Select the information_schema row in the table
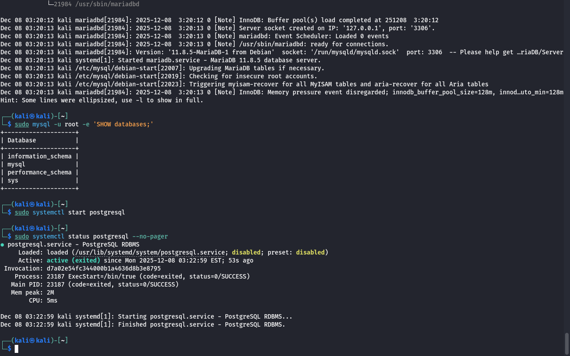 (39, 156)
